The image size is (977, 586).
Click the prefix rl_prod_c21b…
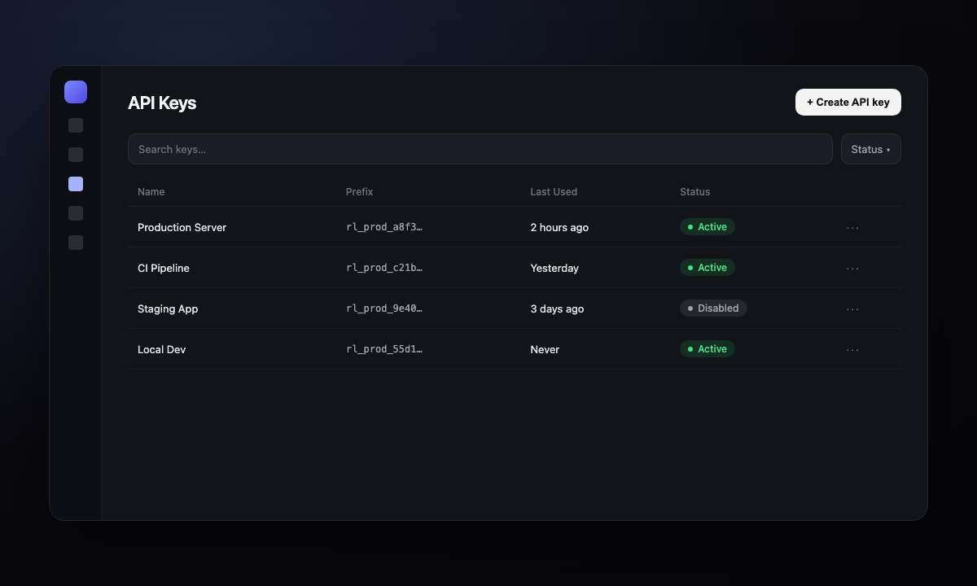click(x=384, y=268)
